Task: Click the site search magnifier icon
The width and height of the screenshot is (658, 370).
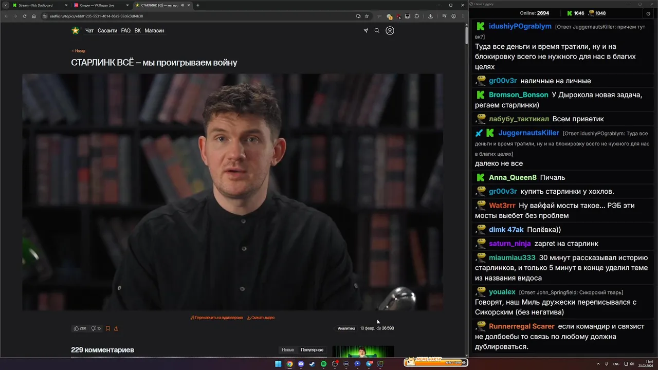Action: tap(377, 31)
